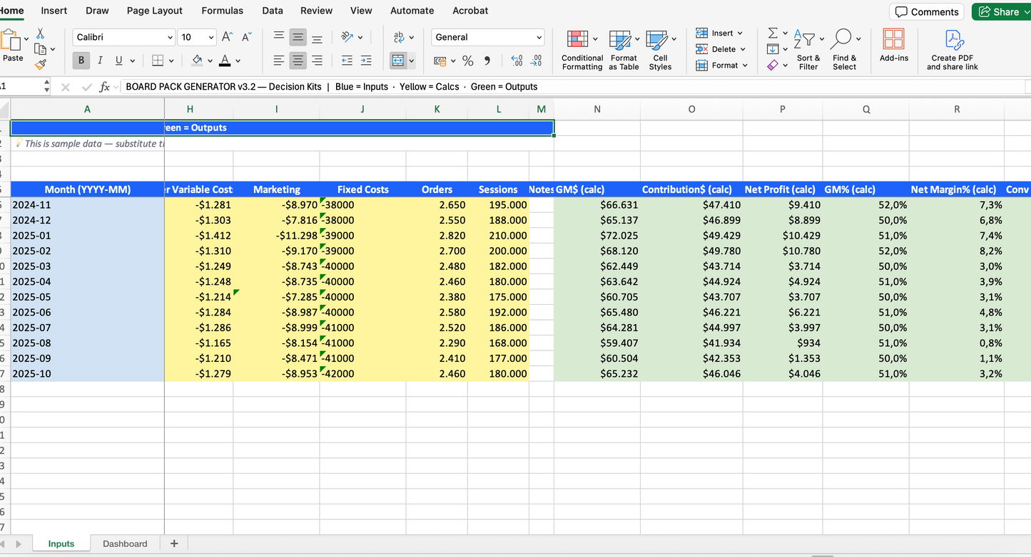The height and width of the screenshot is (557, 1031).
Task: Open the Add-ins button
Action: click(893, 46)
